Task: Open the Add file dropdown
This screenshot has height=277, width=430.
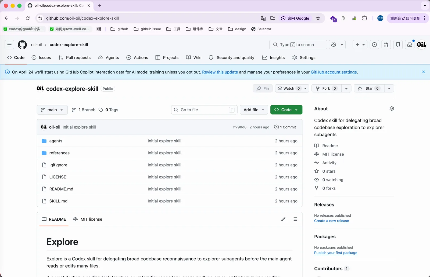Action: click(254, 110)
